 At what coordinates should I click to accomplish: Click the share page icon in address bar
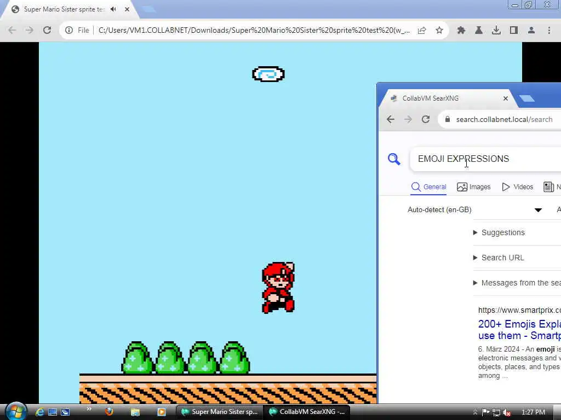(422, 31)
